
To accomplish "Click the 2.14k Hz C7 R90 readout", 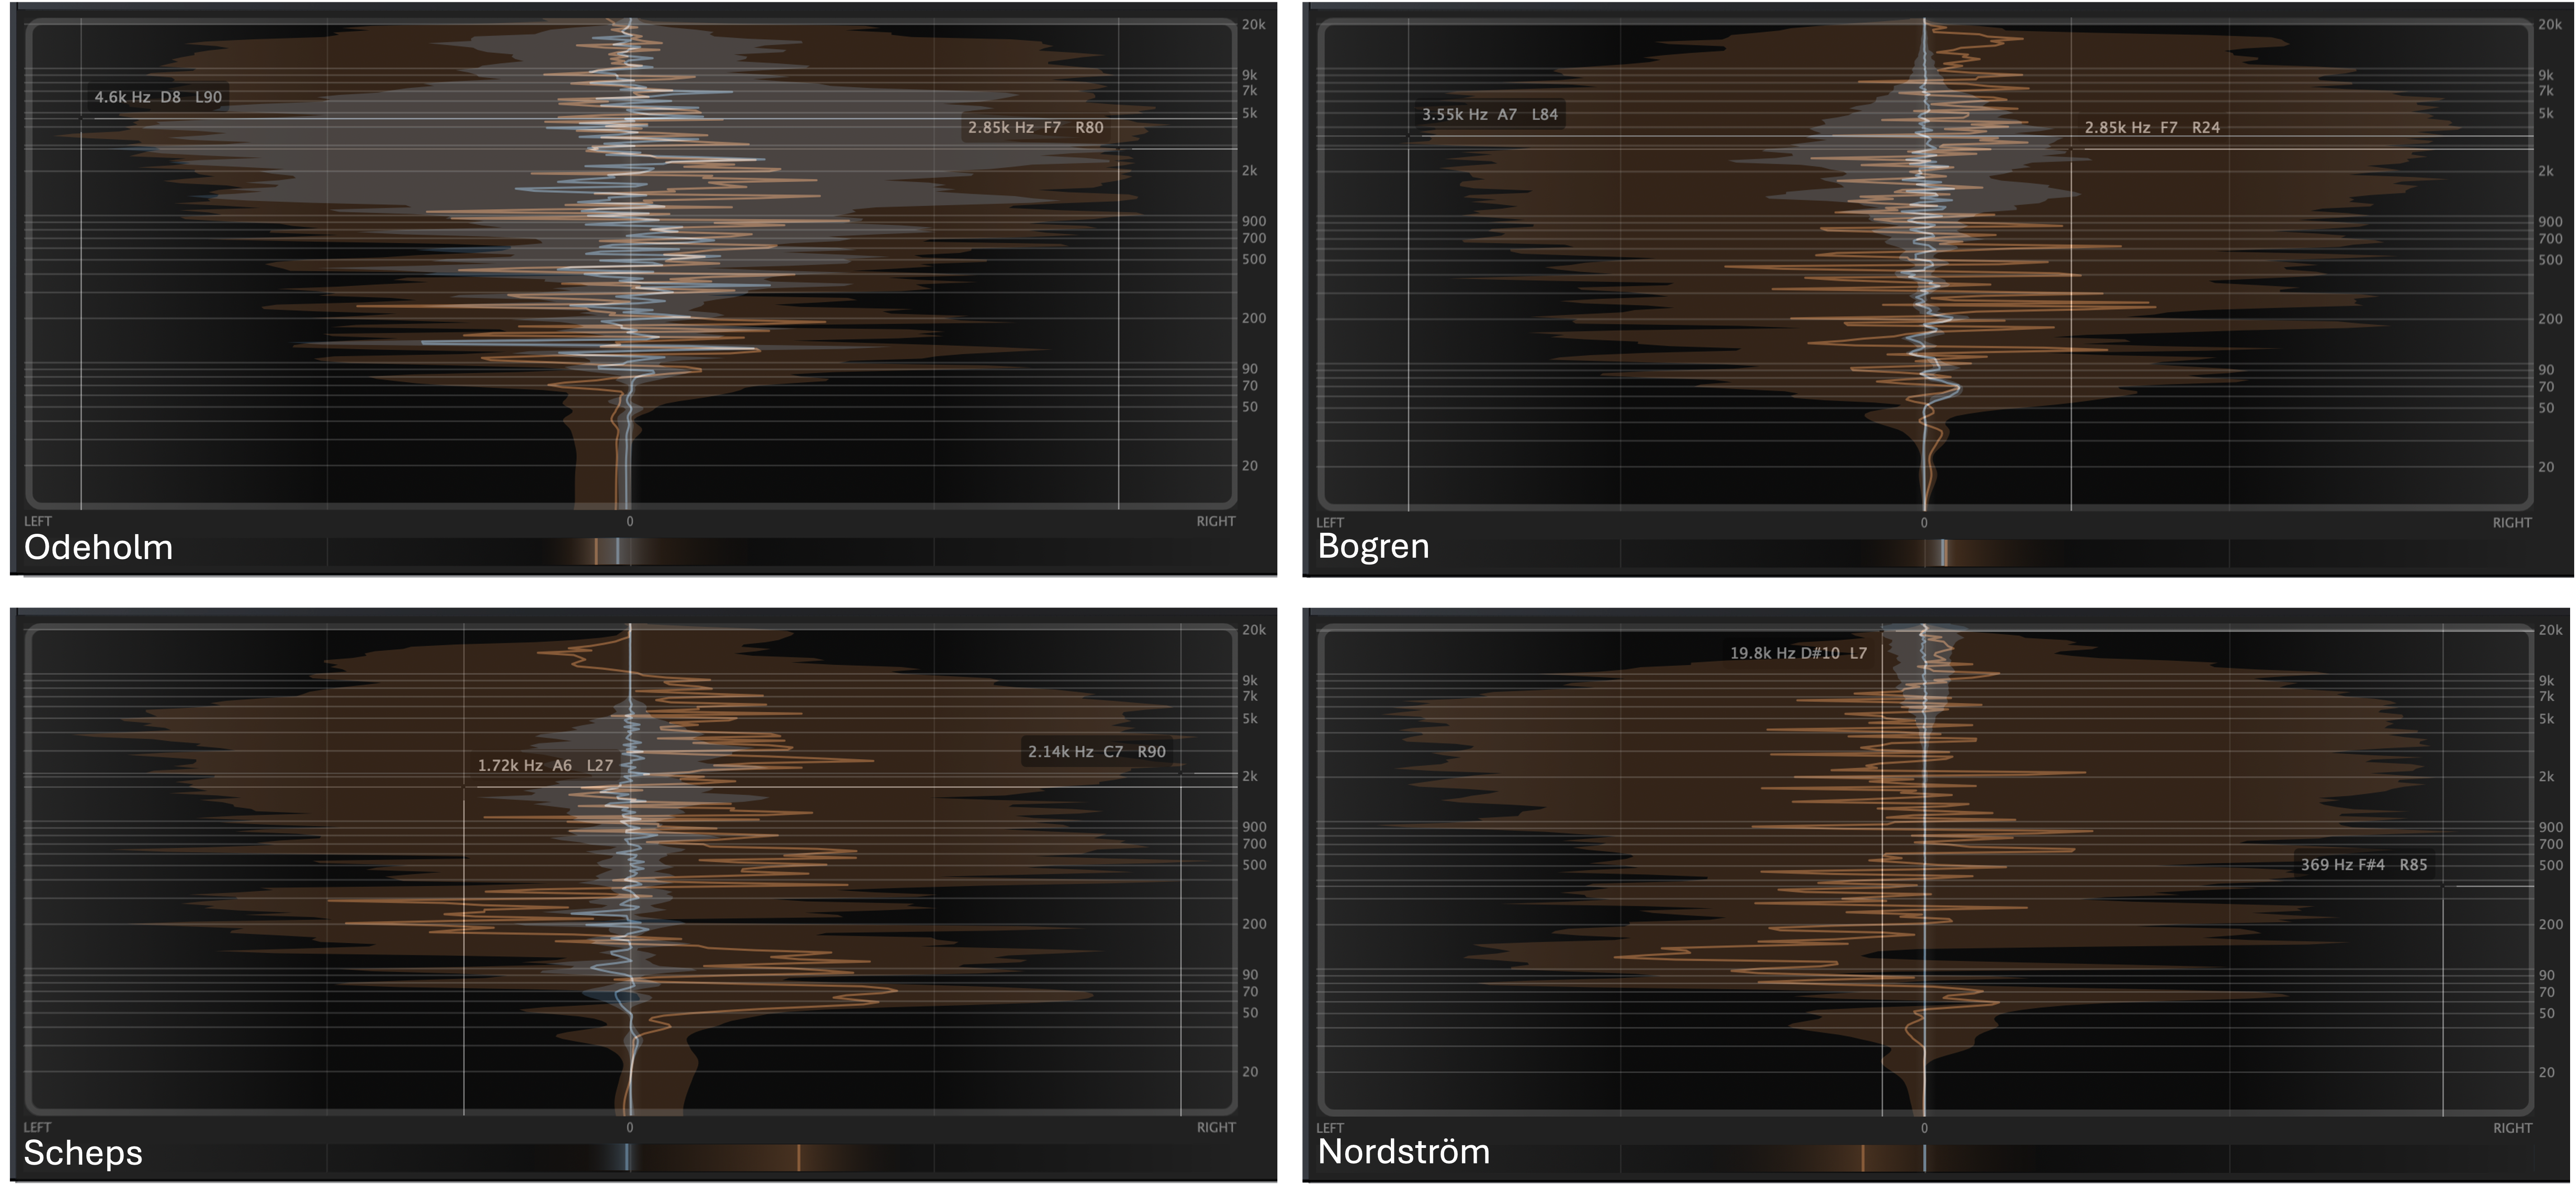I will click(x=1097, y=752).
